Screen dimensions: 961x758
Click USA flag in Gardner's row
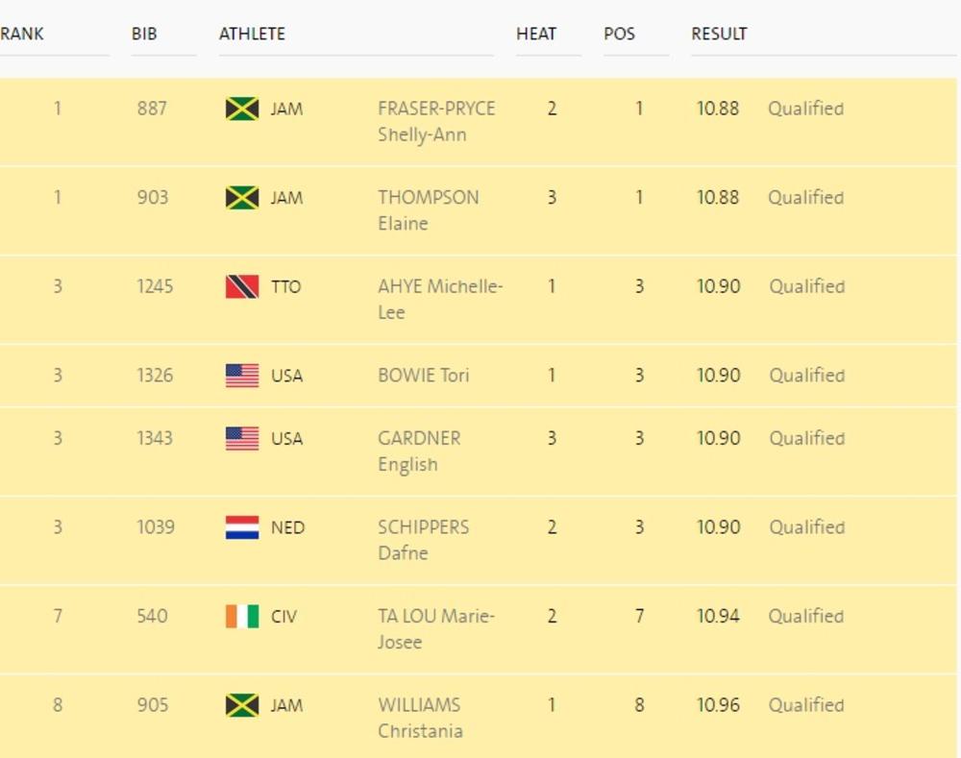[x=242, y=438]
